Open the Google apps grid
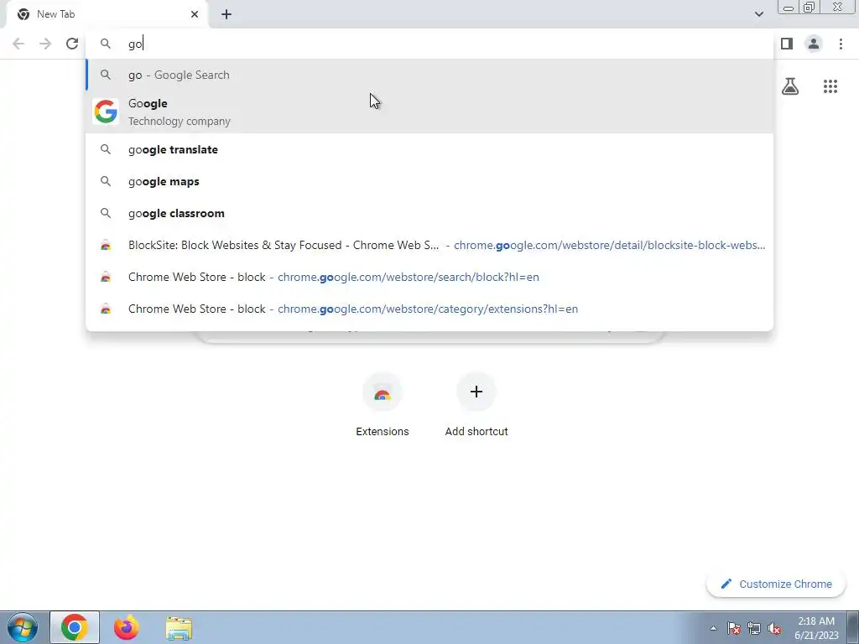 coord(830,86)
